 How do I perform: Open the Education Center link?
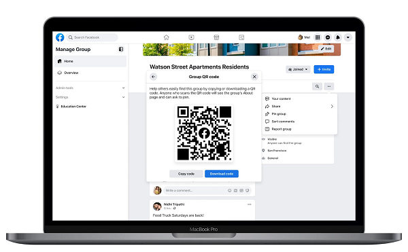tap(71, 107)
